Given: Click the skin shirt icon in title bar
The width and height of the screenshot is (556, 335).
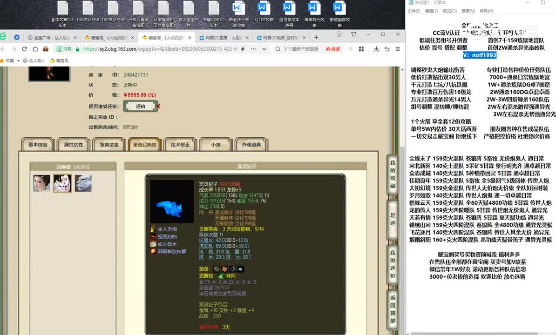Looking at the screenshot, I should click(x=353, y=34).
